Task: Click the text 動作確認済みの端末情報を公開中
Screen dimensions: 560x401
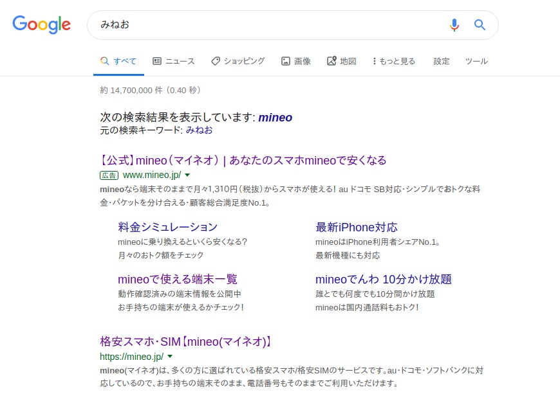Action: (x=180, y=294)
